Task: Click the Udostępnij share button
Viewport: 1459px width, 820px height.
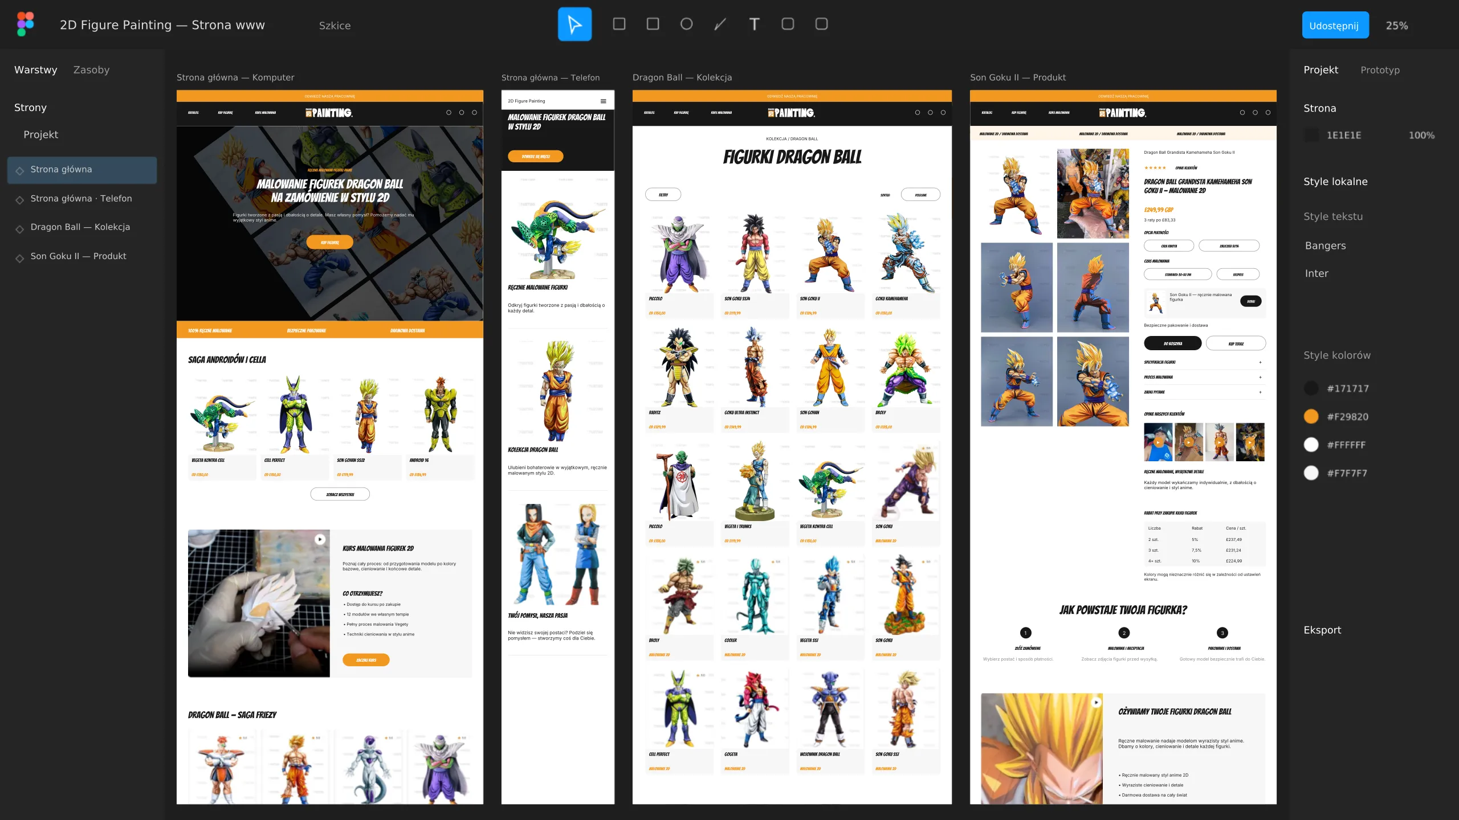Action: [1335, 25]
